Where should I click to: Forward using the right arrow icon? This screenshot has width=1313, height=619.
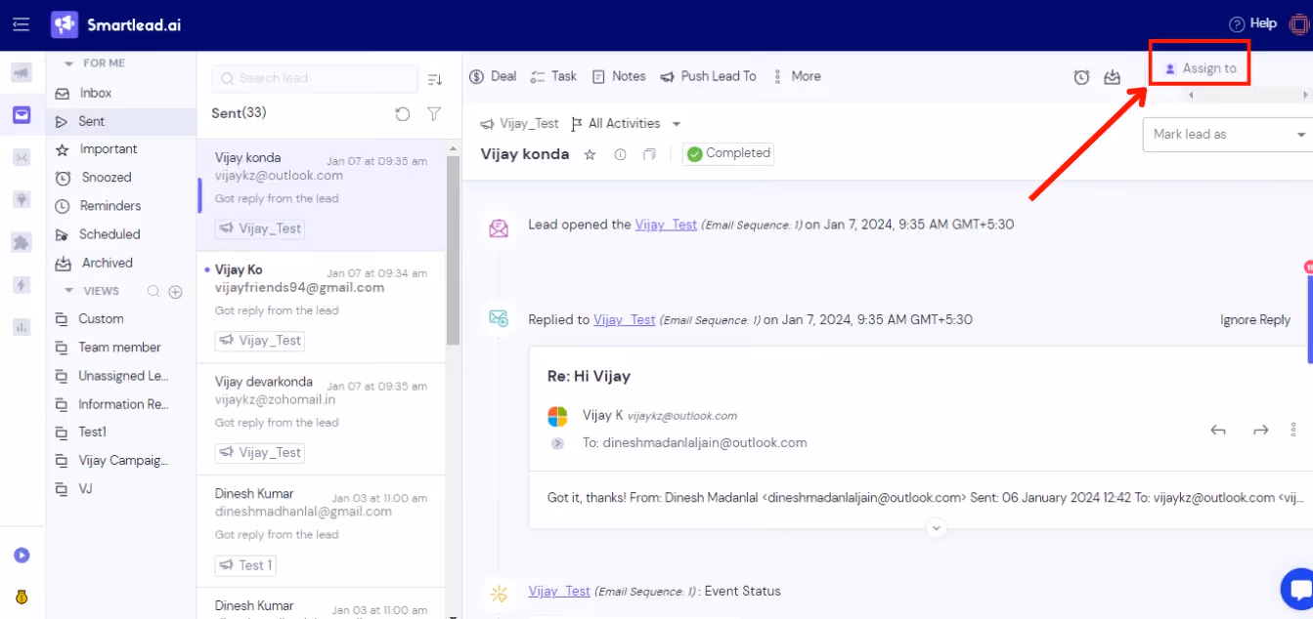1260,430
